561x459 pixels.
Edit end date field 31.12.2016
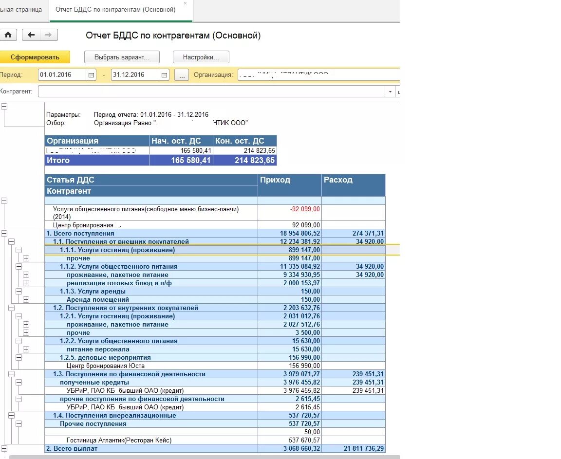point(135,74)
